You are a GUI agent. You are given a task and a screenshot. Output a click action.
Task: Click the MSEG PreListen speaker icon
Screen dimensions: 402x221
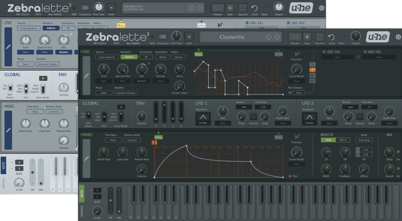(297, 137)
